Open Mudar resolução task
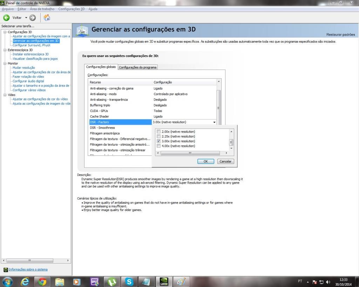The image size is (359, 287). (23, 68)
